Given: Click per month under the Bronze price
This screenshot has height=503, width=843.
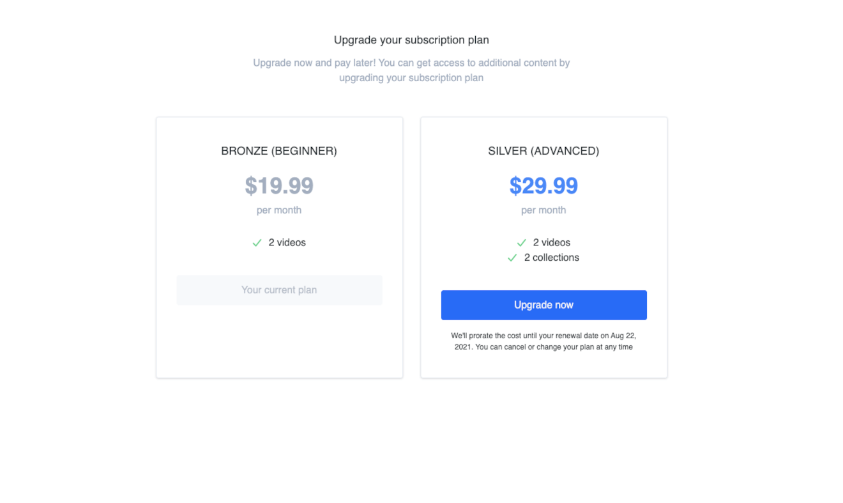Looking at the screenshot, I should [x=279, y=210].
